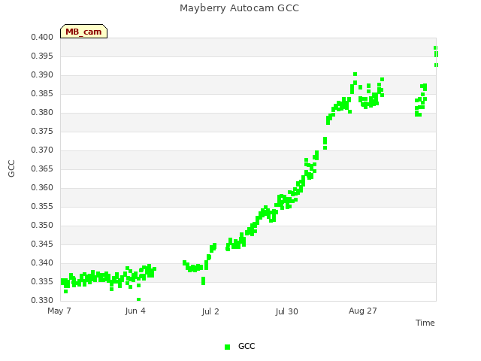
Task: Click the outlier data point at 0.330
Action: (x=138, y=299)
